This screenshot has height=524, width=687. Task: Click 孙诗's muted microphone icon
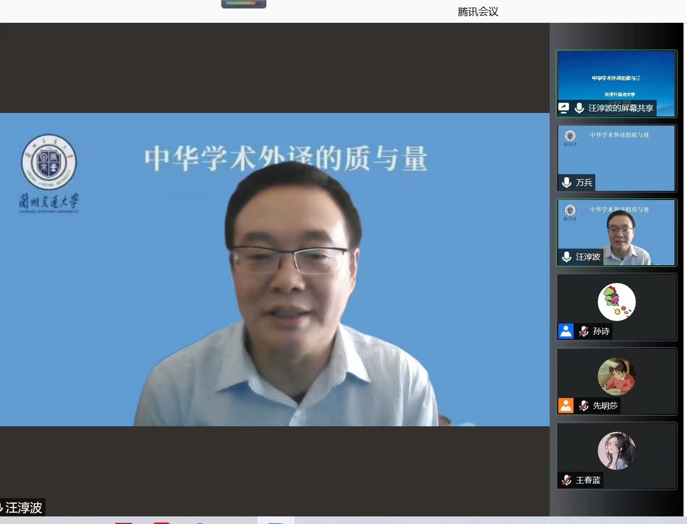(x=584, y=331)
